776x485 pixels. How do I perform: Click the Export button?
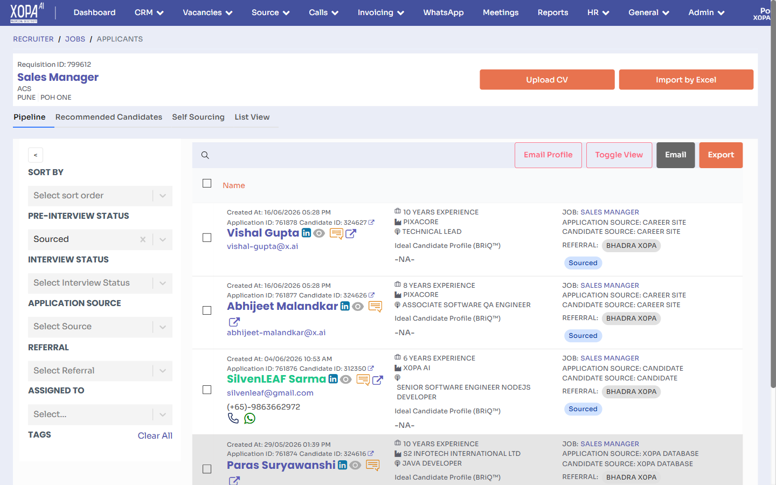tap(721, 155)
